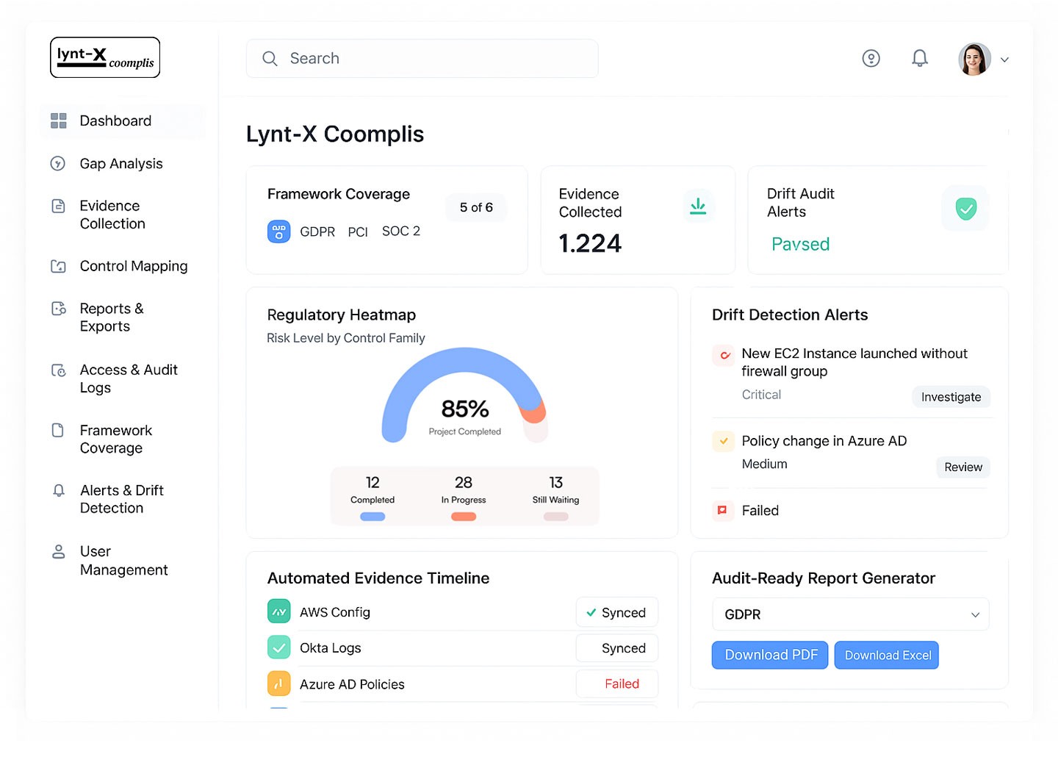Screen dimensions: 1058x779
Task: Open Access & Audit Logs
Action: point(59,370)
